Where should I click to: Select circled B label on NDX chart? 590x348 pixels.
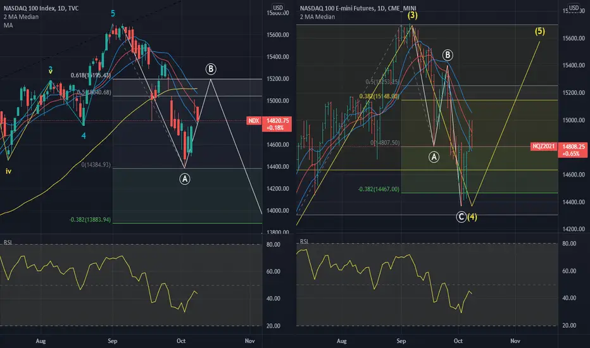(211, 69)
